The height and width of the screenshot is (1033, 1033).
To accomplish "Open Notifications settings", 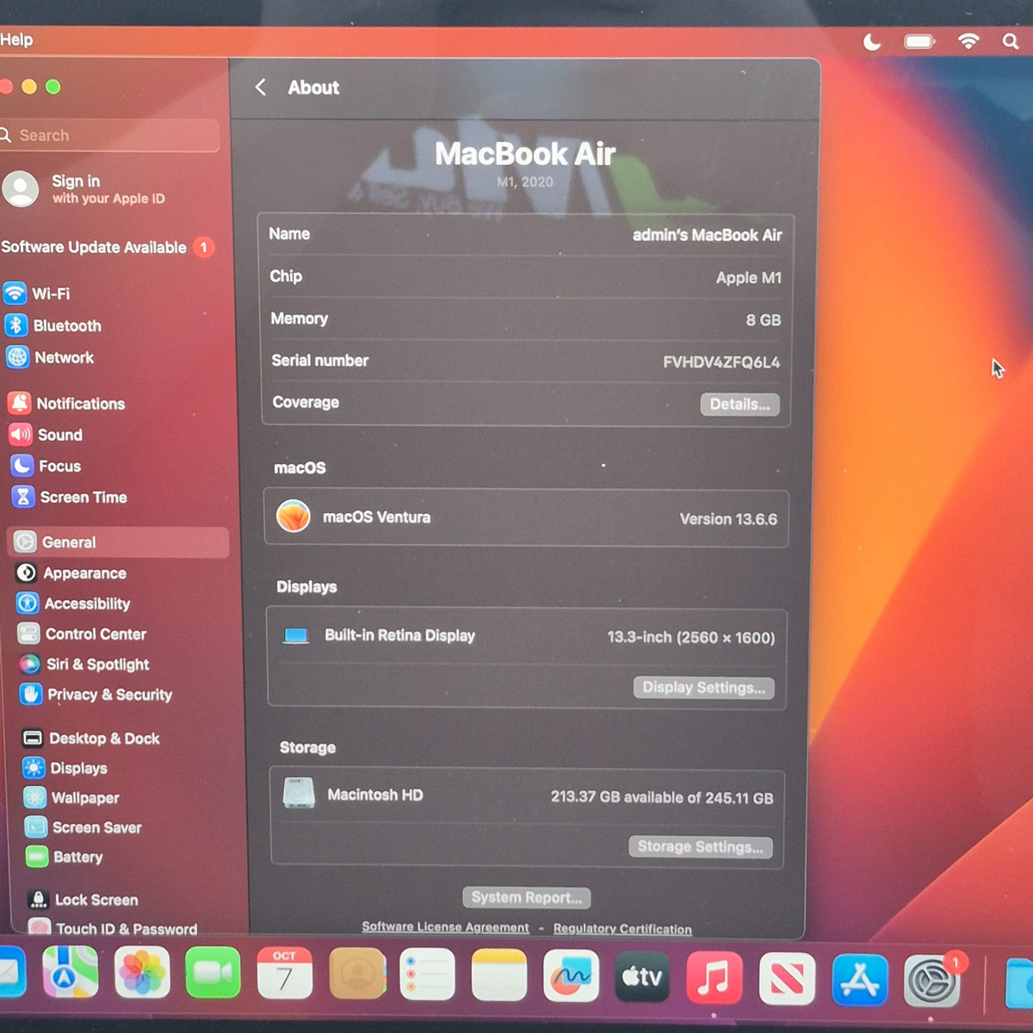I will tap(66, 403).
